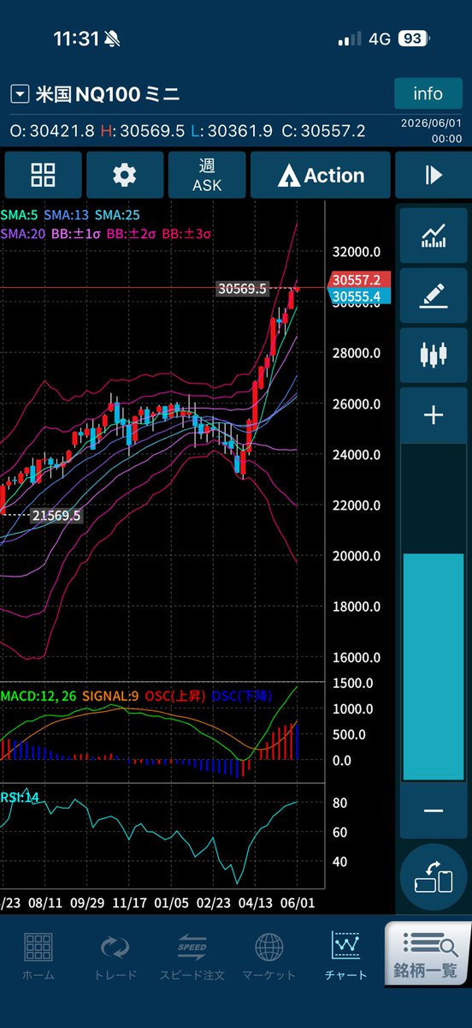
Task: Tap the info button
Action: pos(428,93)
